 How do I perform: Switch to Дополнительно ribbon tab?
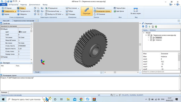pyautogui.click(x=35, y=5)
